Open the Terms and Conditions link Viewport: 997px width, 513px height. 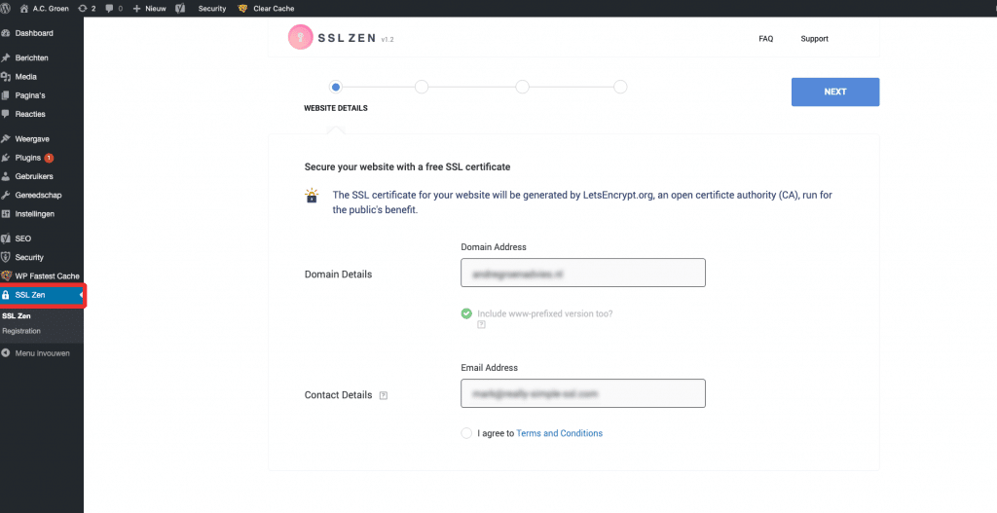coord(560,433)
